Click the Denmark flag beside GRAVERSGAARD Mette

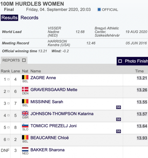25,89
